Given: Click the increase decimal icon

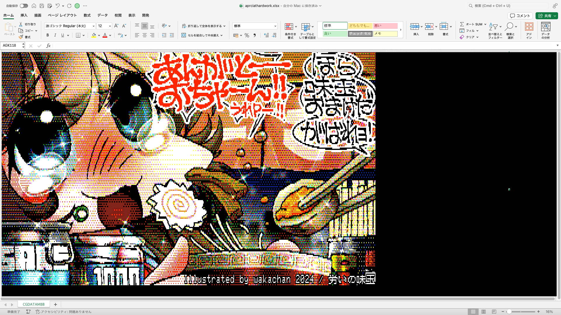Looking at the screenshot, I should pyautogui.click(x=266, y=35).
